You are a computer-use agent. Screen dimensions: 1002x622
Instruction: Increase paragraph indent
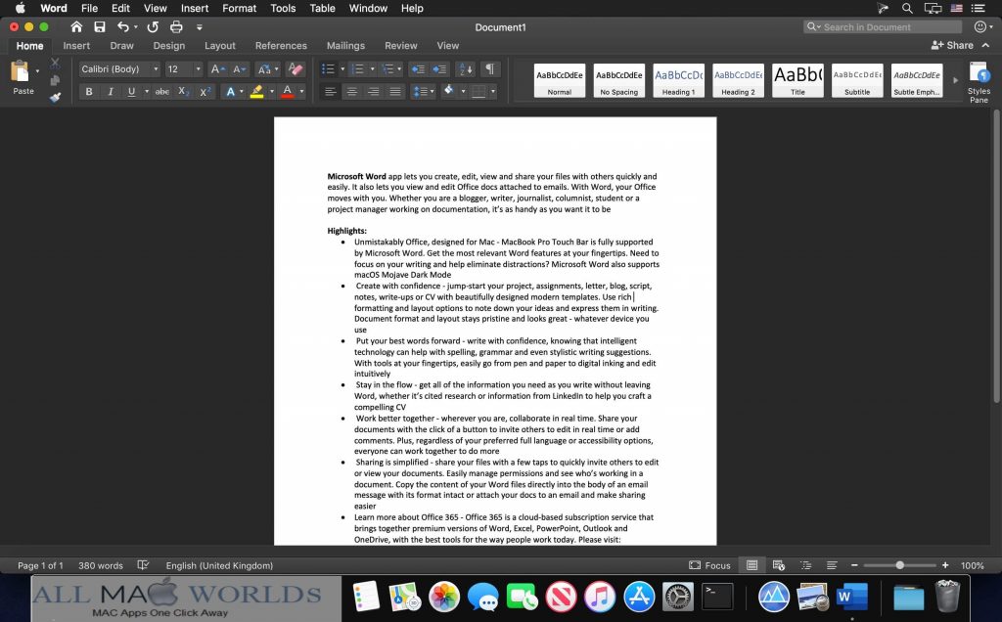click(x=439, y=69)
